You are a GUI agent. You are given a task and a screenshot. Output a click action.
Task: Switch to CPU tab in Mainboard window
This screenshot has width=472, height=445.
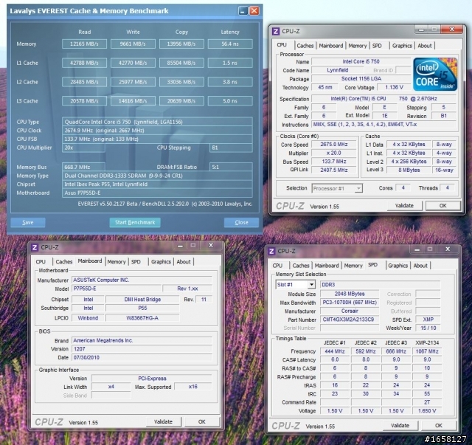tap(41, 262)
